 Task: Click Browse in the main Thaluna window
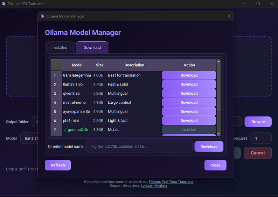point(258,122)
